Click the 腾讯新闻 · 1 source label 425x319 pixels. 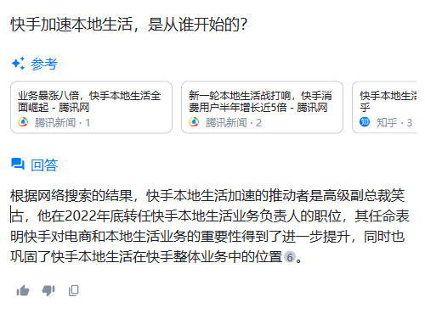(x=62, y=123)
